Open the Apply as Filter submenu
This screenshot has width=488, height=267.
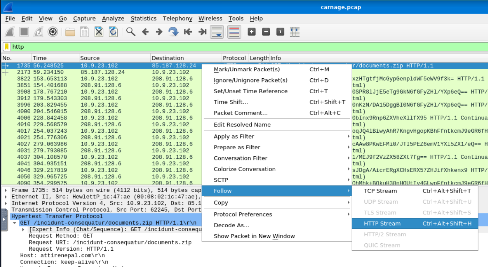point(234,136)
